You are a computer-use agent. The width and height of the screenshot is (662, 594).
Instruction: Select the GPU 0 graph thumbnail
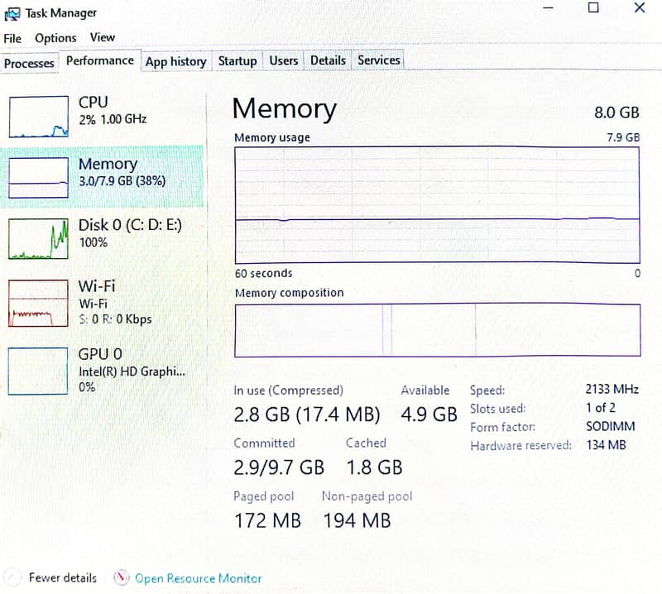[39, 370]
